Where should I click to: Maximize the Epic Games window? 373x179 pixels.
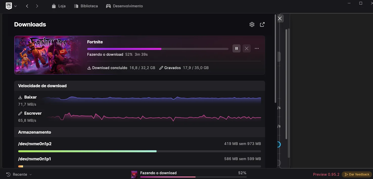[x=361, y=3]
